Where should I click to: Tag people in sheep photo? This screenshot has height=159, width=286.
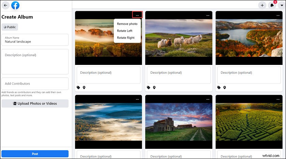coord(149,88)
